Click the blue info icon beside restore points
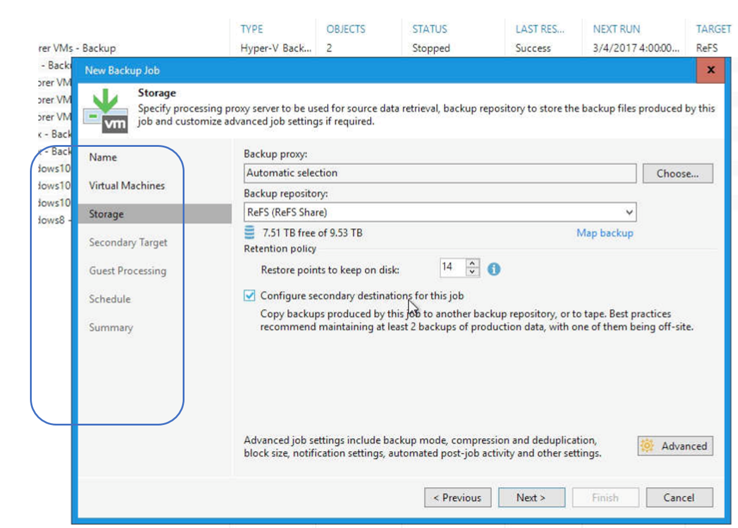The height and width of the screenshot is (528, 738). pos(494,269)
